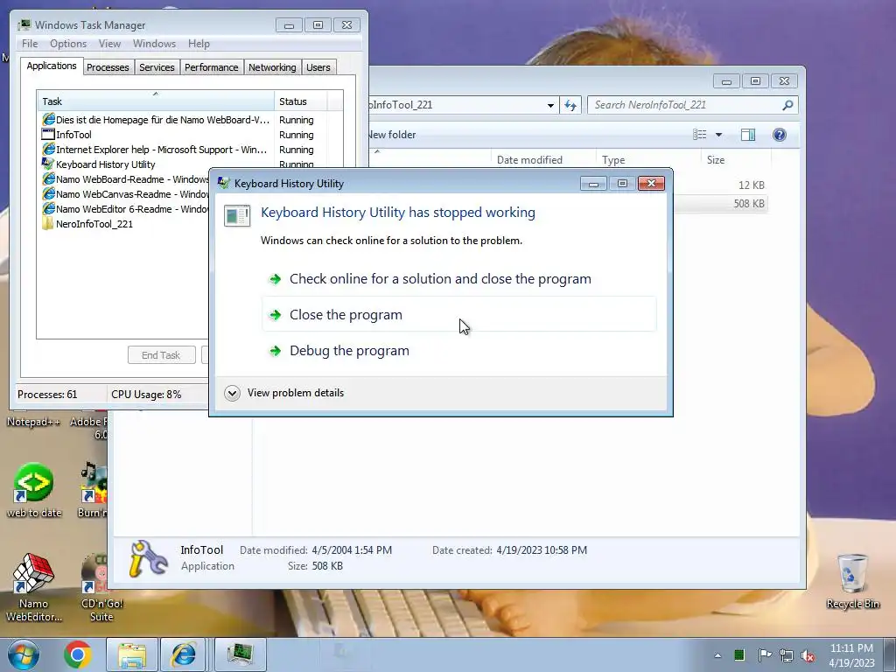The width and height of the screenshot is (896, 672).
Task: Open the Windows menu in Task Manager
Action: tap(154, 44)
